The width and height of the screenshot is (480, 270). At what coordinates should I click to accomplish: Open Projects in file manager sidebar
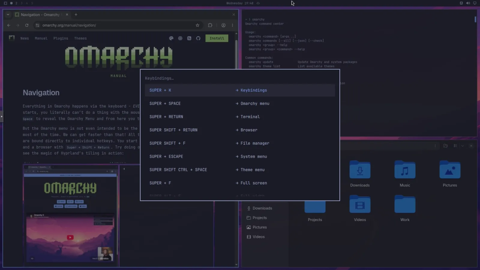[256, 218]
